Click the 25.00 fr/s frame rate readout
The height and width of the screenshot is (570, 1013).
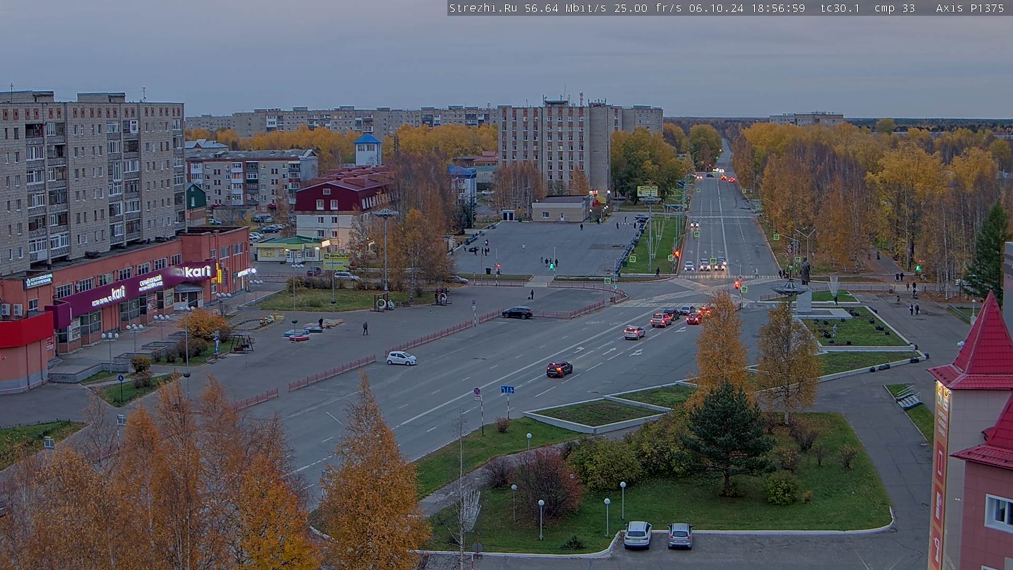click(x=648, y=8)
